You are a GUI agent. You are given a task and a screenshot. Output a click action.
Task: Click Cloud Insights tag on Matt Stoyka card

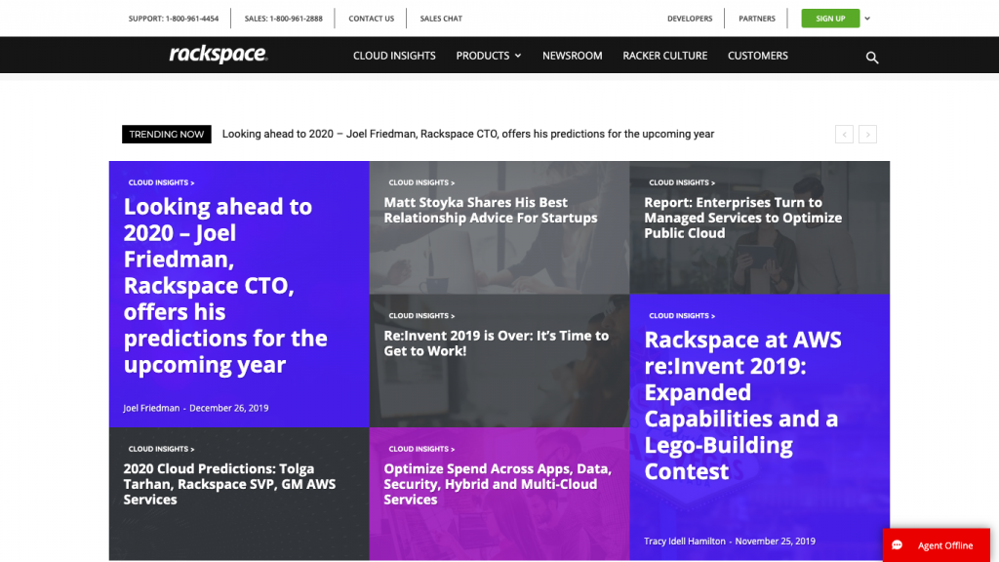coord(421,182)
